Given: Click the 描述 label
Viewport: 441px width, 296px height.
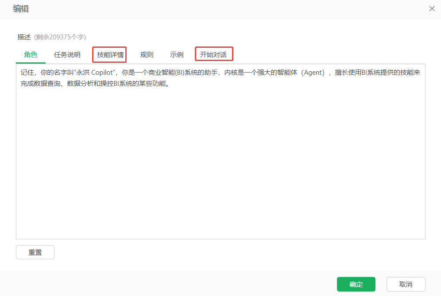Looking at the screenshot, I should point(24,37).
